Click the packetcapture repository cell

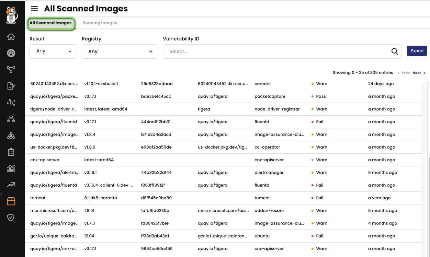pyautogui.click(x=270, y=96)
